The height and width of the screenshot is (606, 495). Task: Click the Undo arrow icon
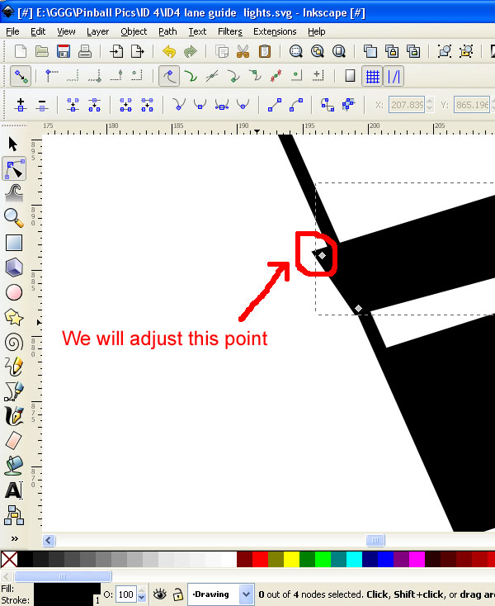point(169,52)
